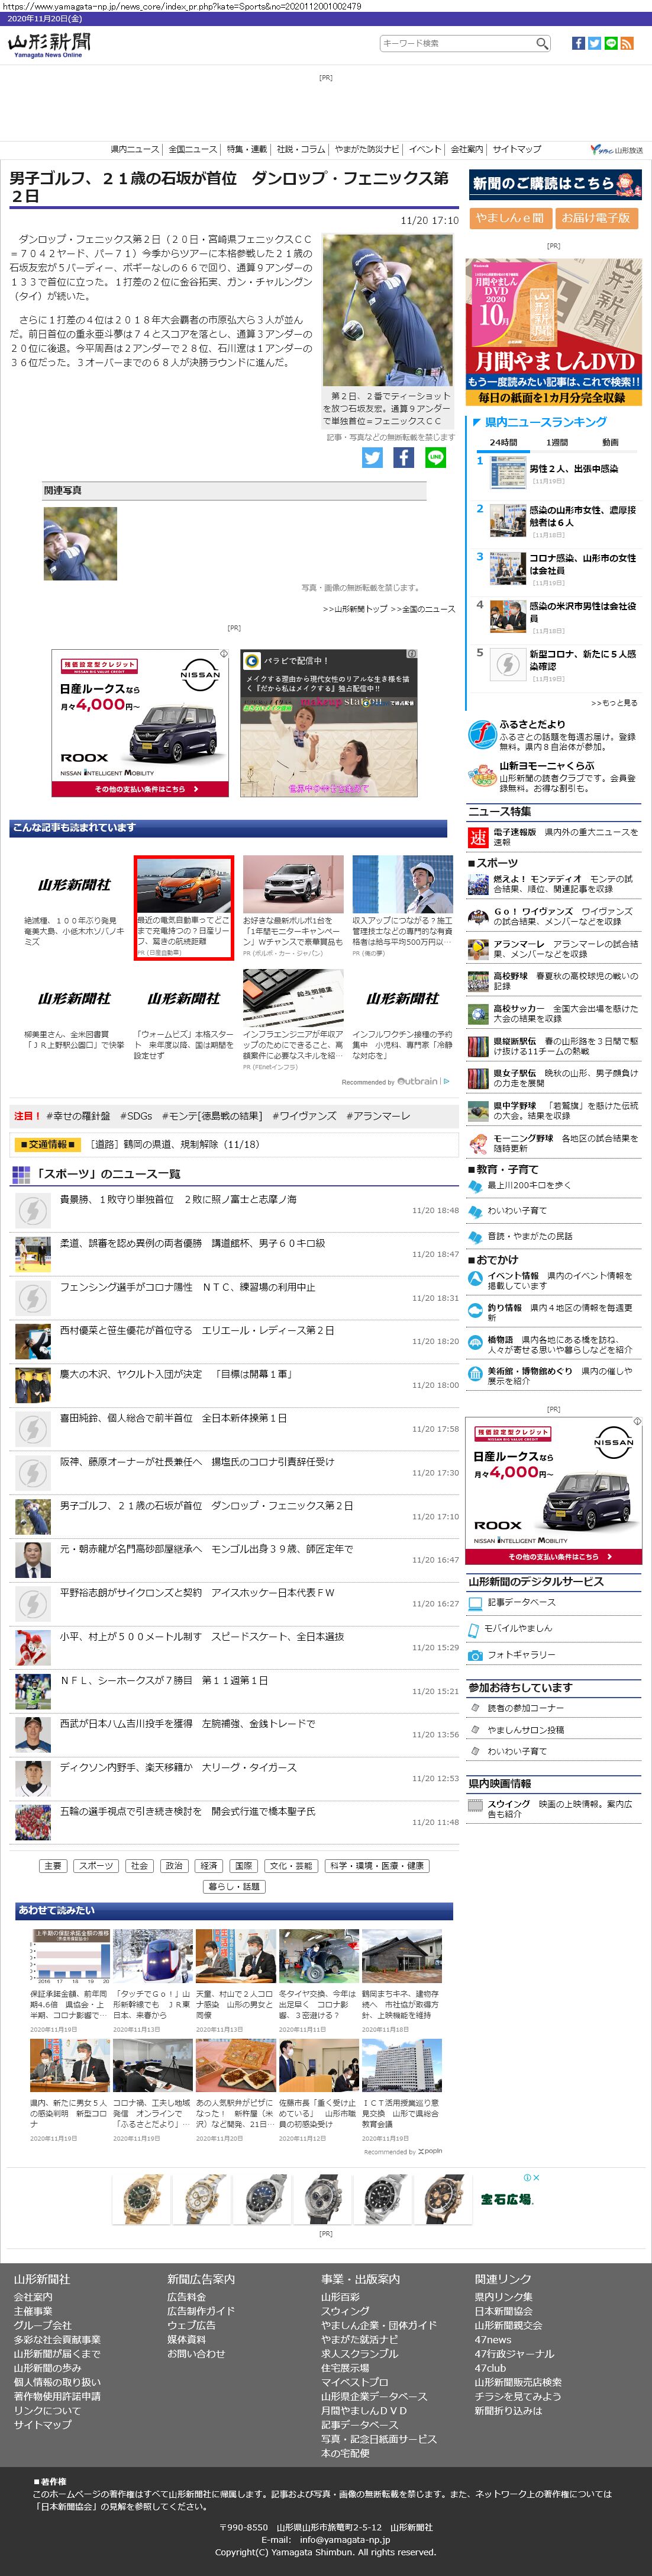The height and width of the screenshot is (2576, 652).
Task: Share article via Twitter button below photo
Action: coord(372,457)
